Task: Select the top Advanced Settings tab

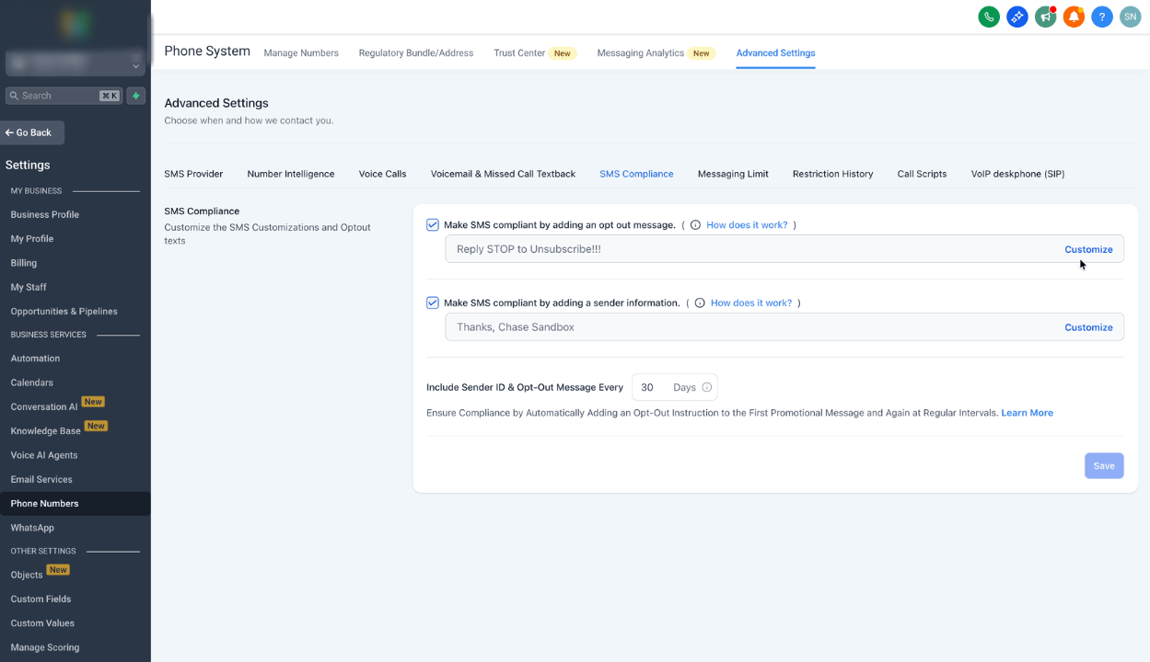Action: click(775, 52)
